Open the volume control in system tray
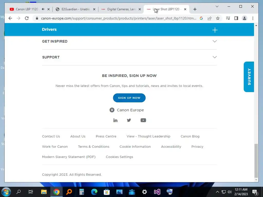 [x=230, y=192]
